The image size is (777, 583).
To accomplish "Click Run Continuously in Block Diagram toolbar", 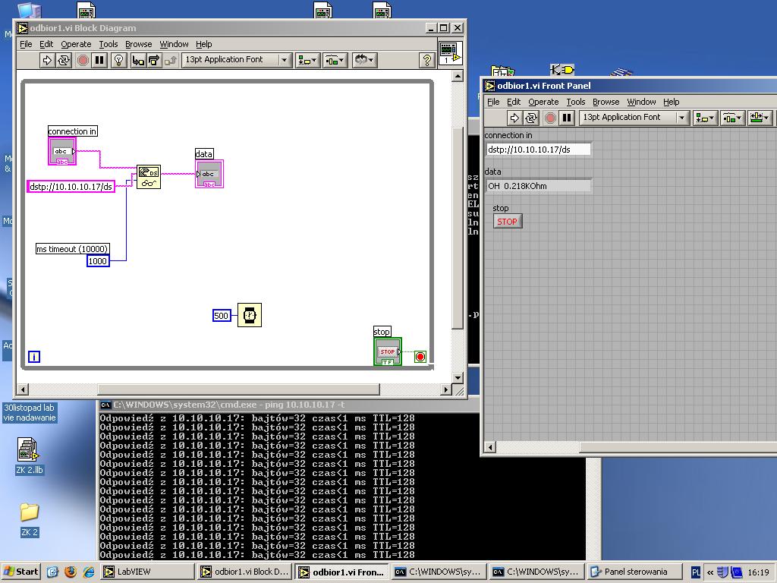I will coord(64,60).
